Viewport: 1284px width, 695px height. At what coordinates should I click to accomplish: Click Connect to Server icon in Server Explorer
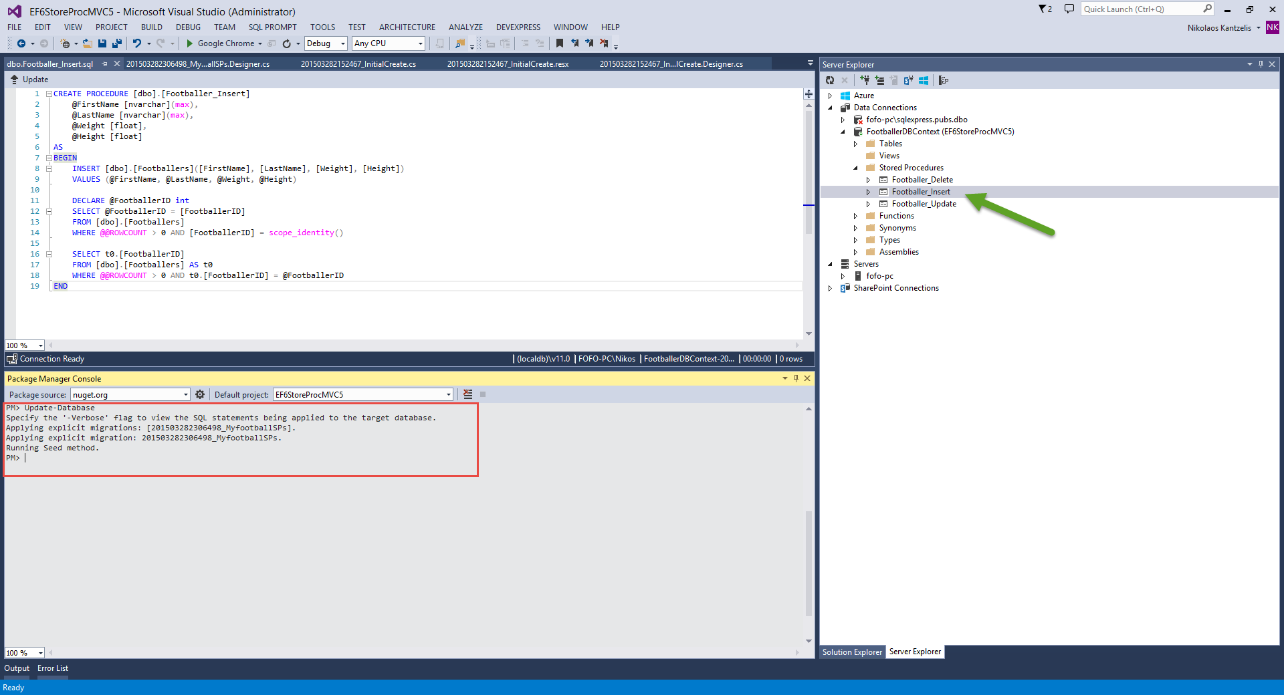pyautogui.click(x=879, y=80)
